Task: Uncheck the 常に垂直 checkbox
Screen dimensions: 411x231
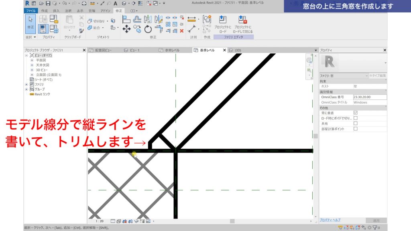Action: tap(355, 113)
